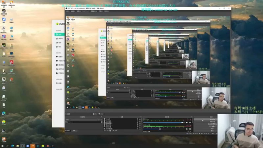
Task: Toggle visibility eye of fifth source
Action: pos(137,127)
